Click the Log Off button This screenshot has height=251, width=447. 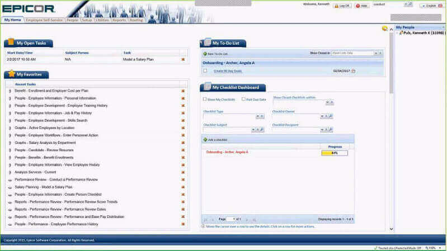coord(342,6)
